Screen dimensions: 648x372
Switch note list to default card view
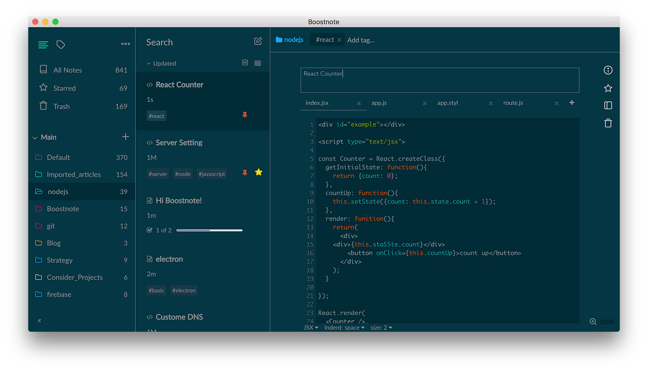point(245,63)
